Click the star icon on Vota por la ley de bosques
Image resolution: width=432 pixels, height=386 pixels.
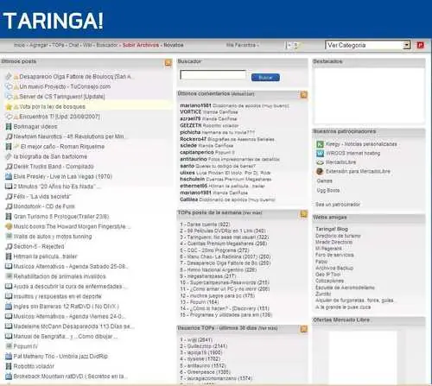pyautogui.click(x=9, y=107)
